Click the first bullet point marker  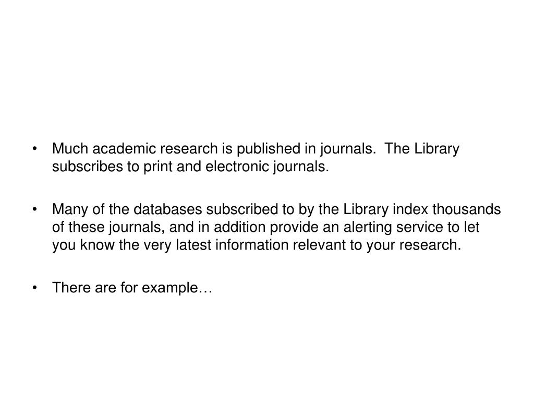coord(35,149)
